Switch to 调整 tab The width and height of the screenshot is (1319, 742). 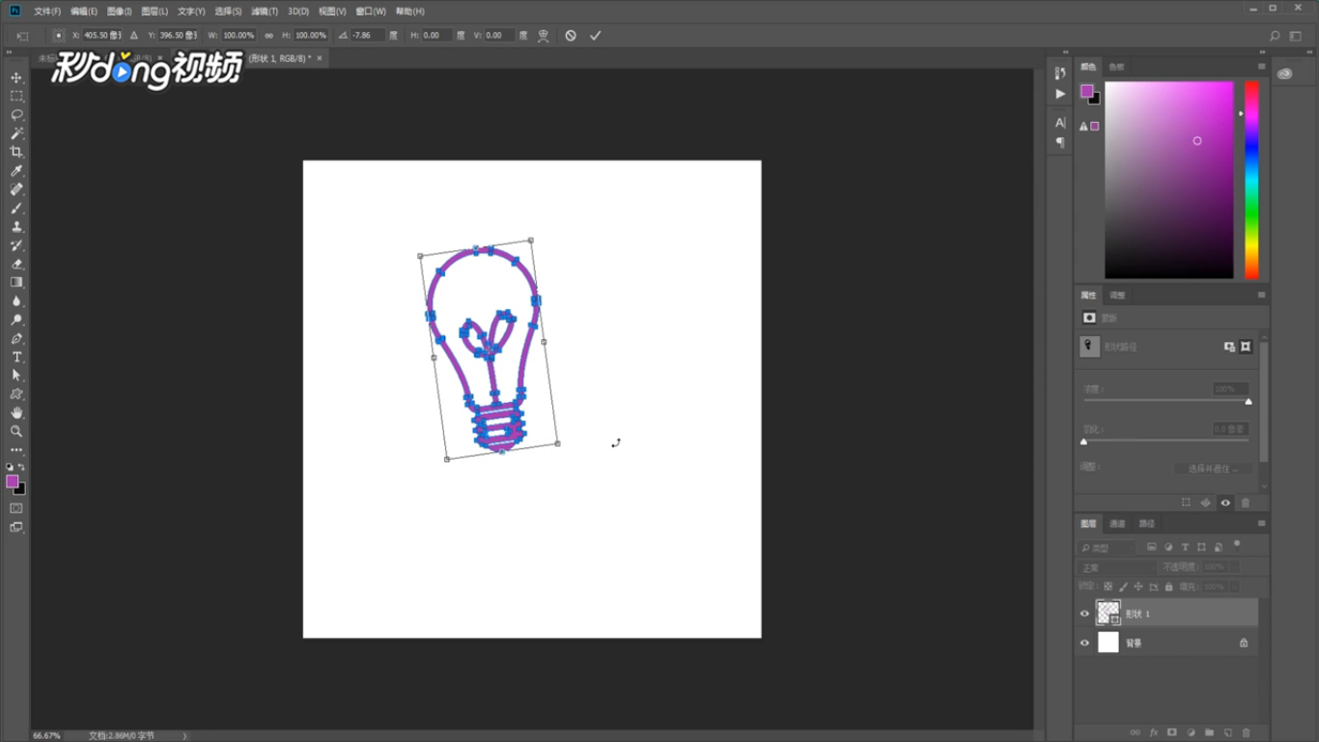point(1117,295)
